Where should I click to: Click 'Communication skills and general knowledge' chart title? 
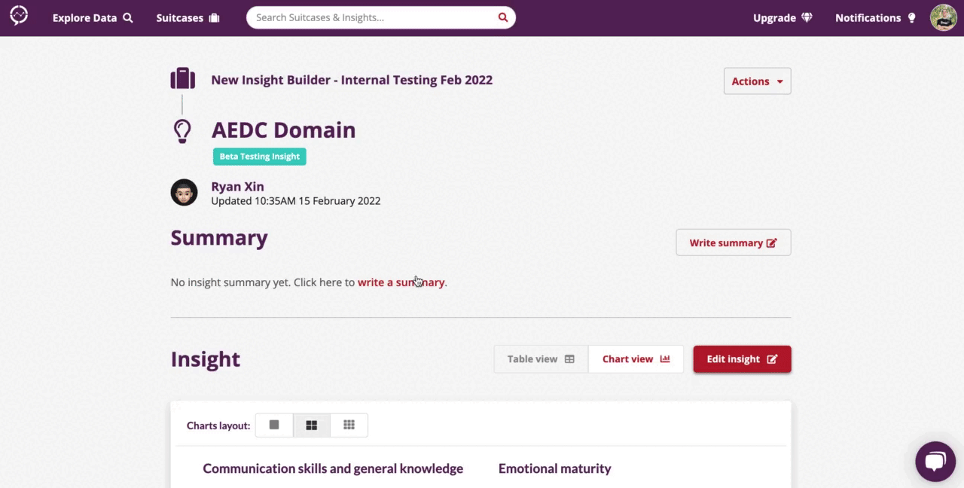pos(333,468)
